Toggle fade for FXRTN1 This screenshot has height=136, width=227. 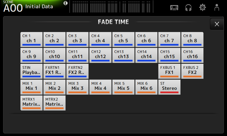point(54,71)
